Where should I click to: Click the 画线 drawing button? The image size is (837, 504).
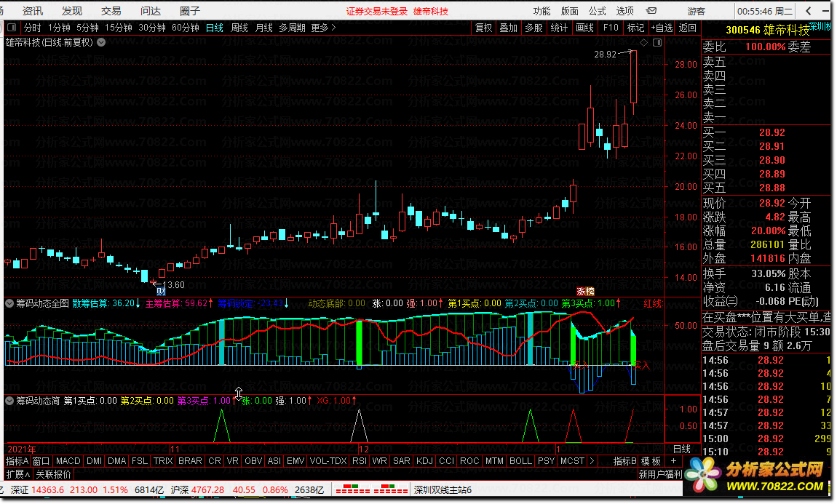[584, 28]
